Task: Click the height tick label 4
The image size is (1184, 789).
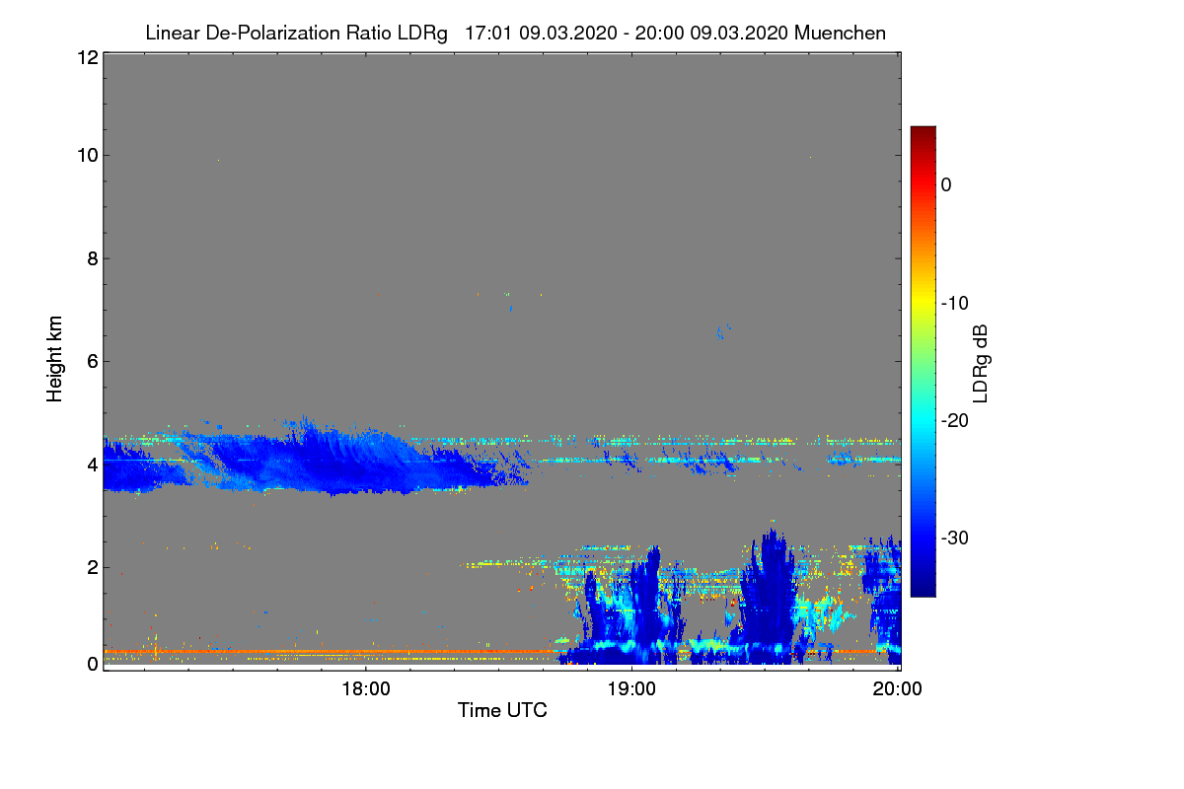Action: [x=92, y=464]
